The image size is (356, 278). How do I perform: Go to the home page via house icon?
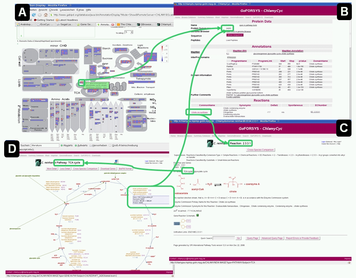[x=46, y=15]
